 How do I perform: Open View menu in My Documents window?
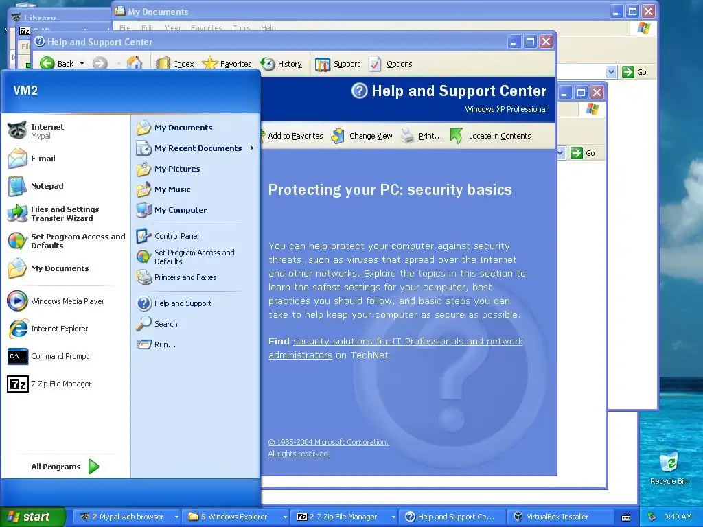[172, 27]
